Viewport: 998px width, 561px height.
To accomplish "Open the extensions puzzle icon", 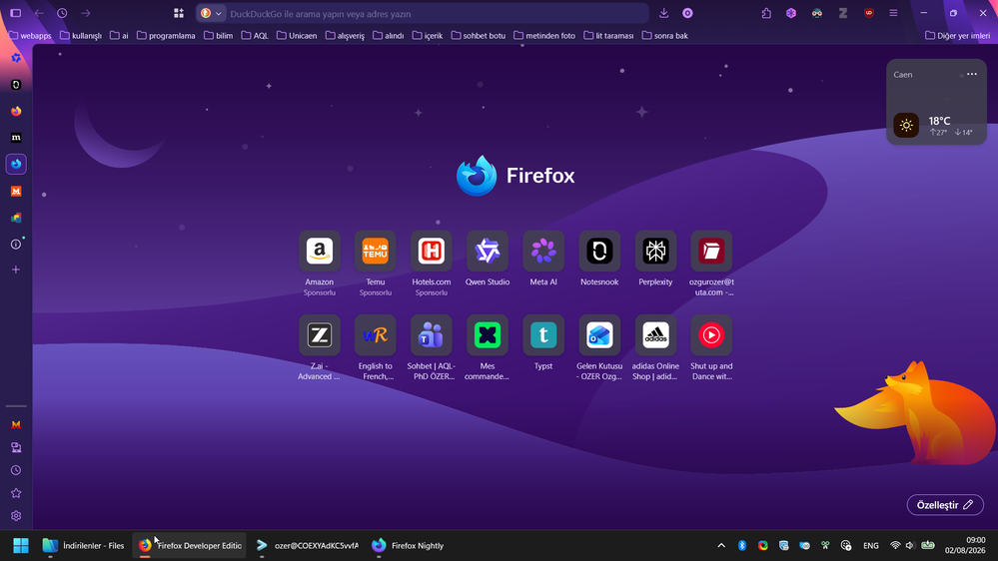I will [x=766, y=13].
